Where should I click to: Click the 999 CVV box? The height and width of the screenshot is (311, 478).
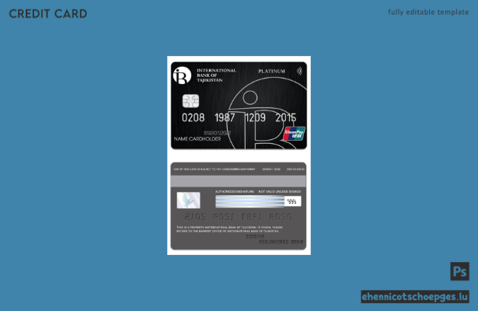(x=293, y=201)
